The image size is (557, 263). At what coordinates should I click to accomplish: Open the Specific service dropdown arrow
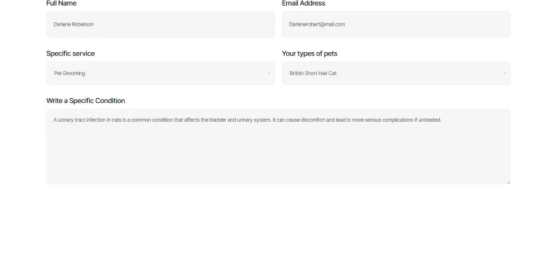269,73
